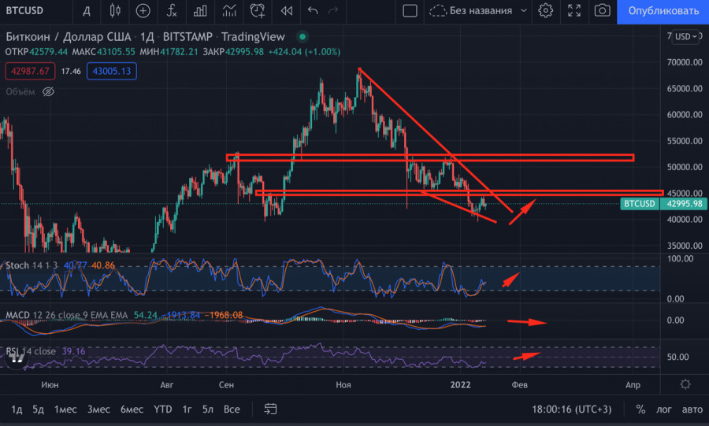Open the go-to-date calendar icon
This screenshot has width=709, height=426.
pos(270,409)
